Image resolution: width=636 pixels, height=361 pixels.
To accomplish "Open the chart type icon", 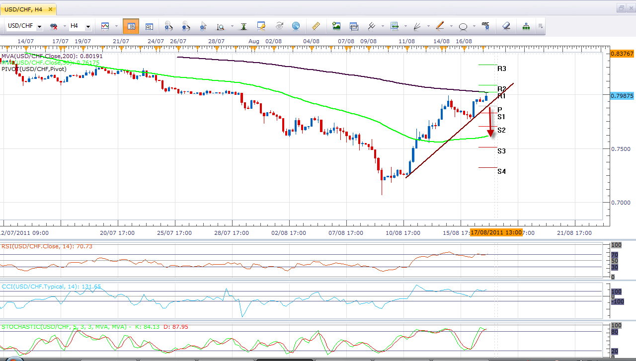I will [x=105, y=26].
